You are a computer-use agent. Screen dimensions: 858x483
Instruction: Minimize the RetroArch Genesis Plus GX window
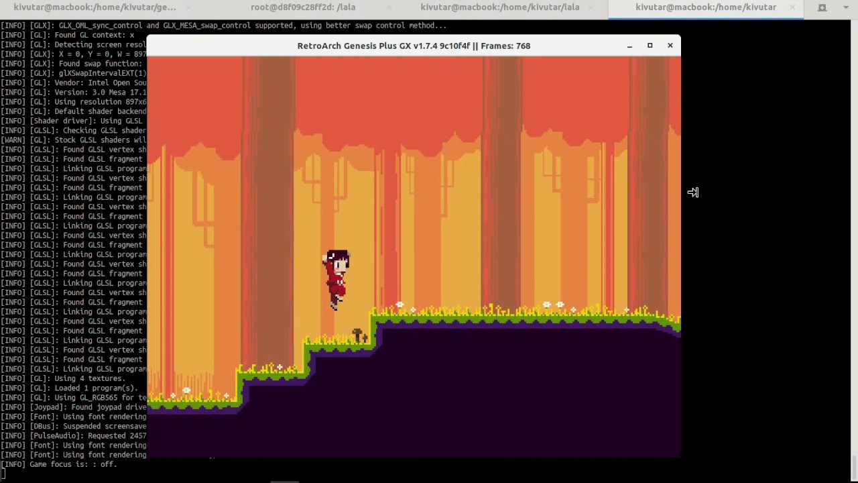pyautogui.click(x=629, y=46)
